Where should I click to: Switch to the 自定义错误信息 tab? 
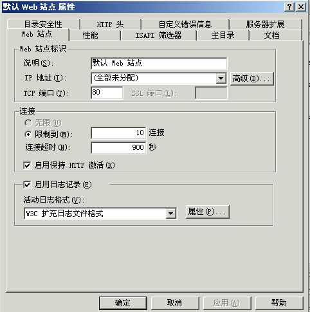(x=185, y=24)
